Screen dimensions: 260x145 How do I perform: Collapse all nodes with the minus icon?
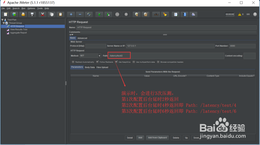point(80,14)
